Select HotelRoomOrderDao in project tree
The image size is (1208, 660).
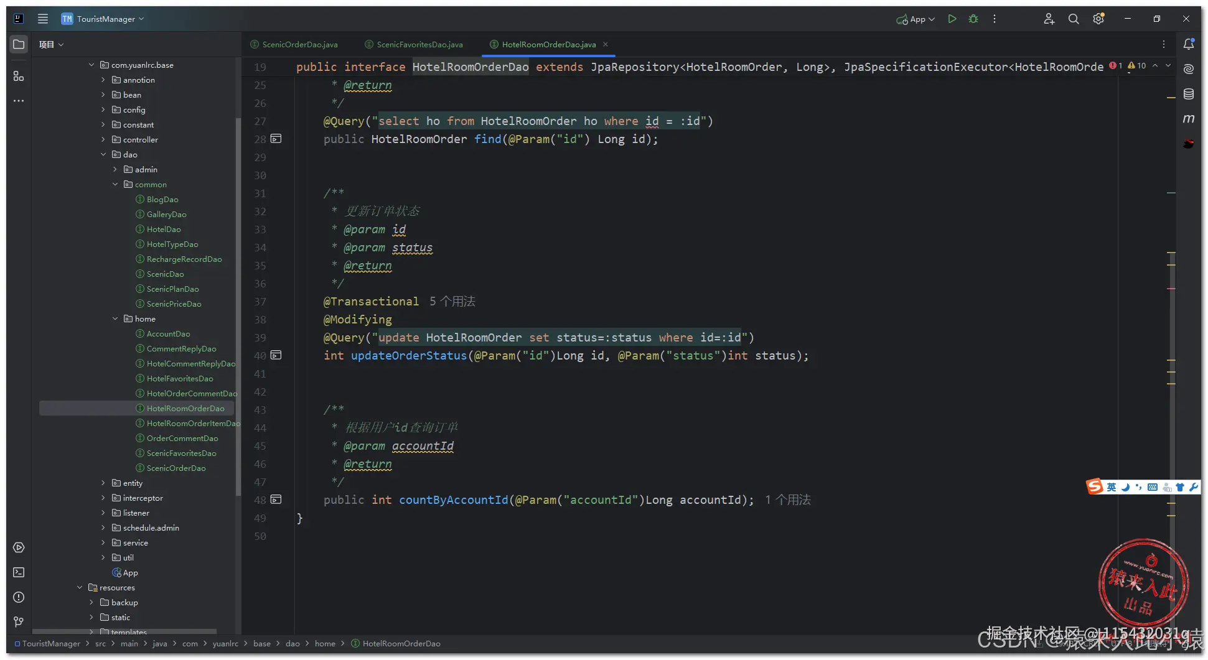[x=185, y=408]
